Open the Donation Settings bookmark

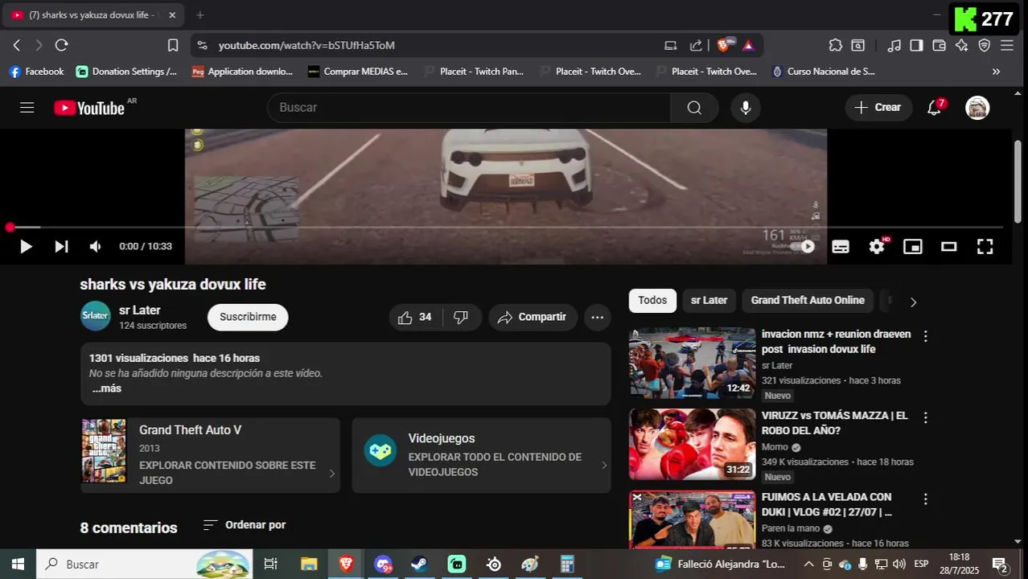(126, 72)
